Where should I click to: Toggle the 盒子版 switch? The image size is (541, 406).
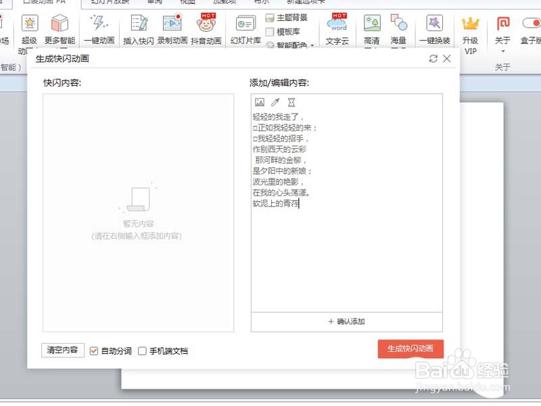pos(532,23)
